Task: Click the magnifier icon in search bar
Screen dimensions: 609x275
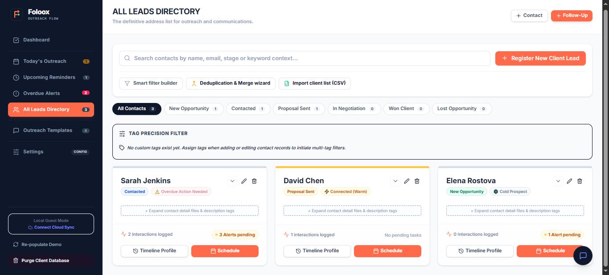Action: coord(127,58)
